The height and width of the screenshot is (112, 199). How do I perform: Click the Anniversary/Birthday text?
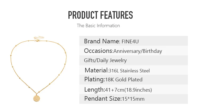(138, 51)
